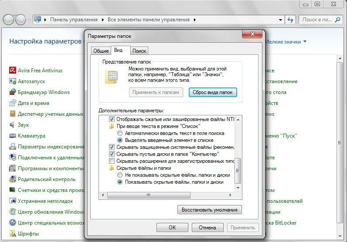The image size is (347, 242).
Task: Select Автоматически вводить текст в поле поиска
Action: click(120, 133)
